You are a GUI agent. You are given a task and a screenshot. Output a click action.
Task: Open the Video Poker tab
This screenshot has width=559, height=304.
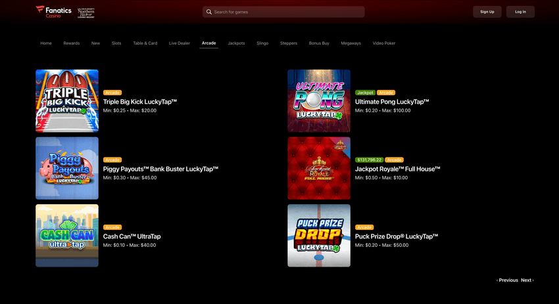(x=384, y=43)
